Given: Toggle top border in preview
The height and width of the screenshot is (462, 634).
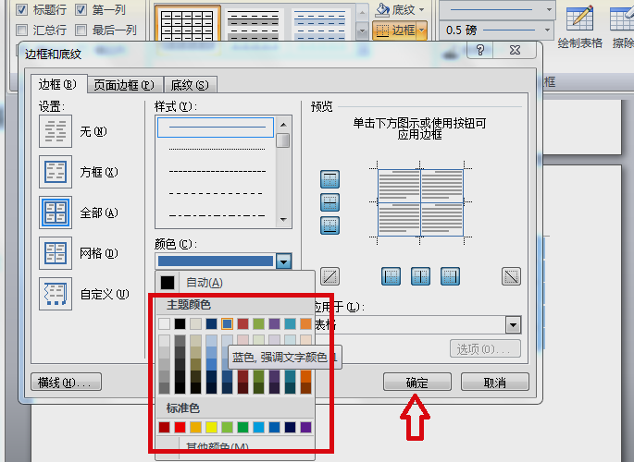Looking at the screenshot, I should click(x=329, y=179).
